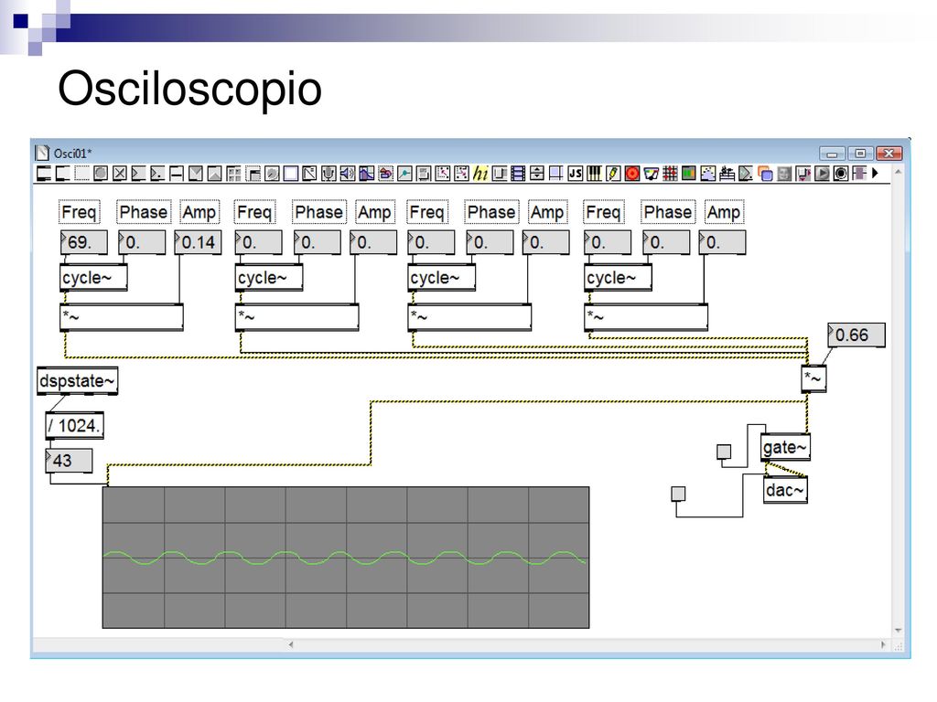Pick the function breakpoint editor tool
The width and height of the screenshot is (937, 702).
(x=404, y=174)
